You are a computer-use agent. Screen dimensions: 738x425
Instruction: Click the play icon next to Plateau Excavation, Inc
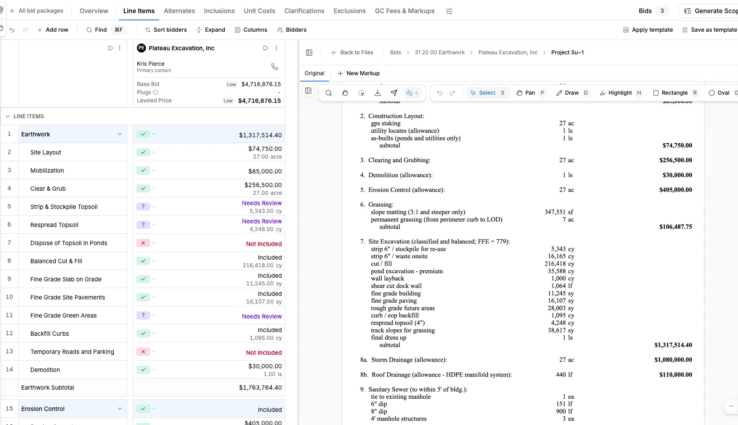pos(266,48)
